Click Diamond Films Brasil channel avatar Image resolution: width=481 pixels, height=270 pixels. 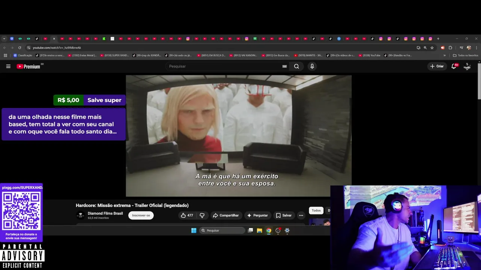(x=80, y=215)
